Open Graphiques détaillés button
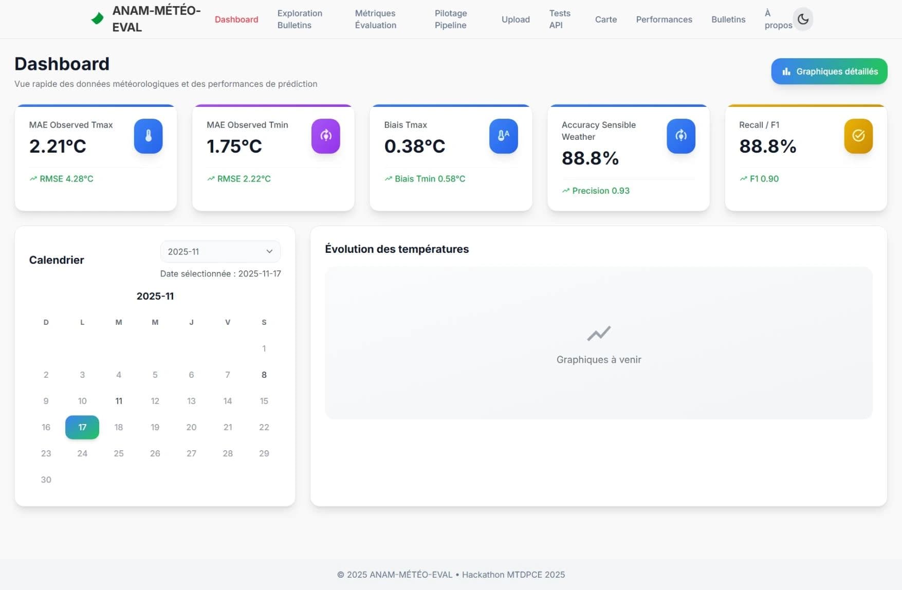Image resolution: width=902 pixels, height=590 pixels. 829,71
